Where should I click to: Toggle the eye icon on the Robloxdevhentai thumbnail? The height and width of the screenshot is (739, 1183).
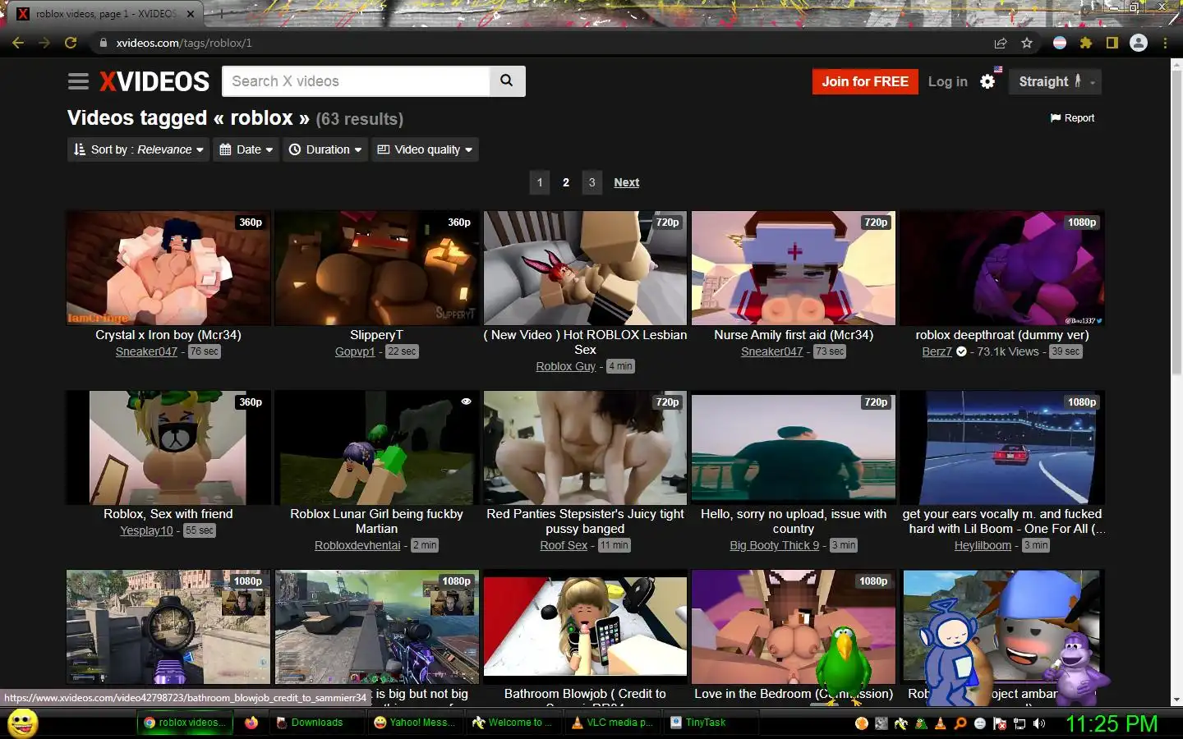[466, 402]
